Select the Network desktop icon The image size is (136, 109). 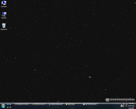click(4, 15)
